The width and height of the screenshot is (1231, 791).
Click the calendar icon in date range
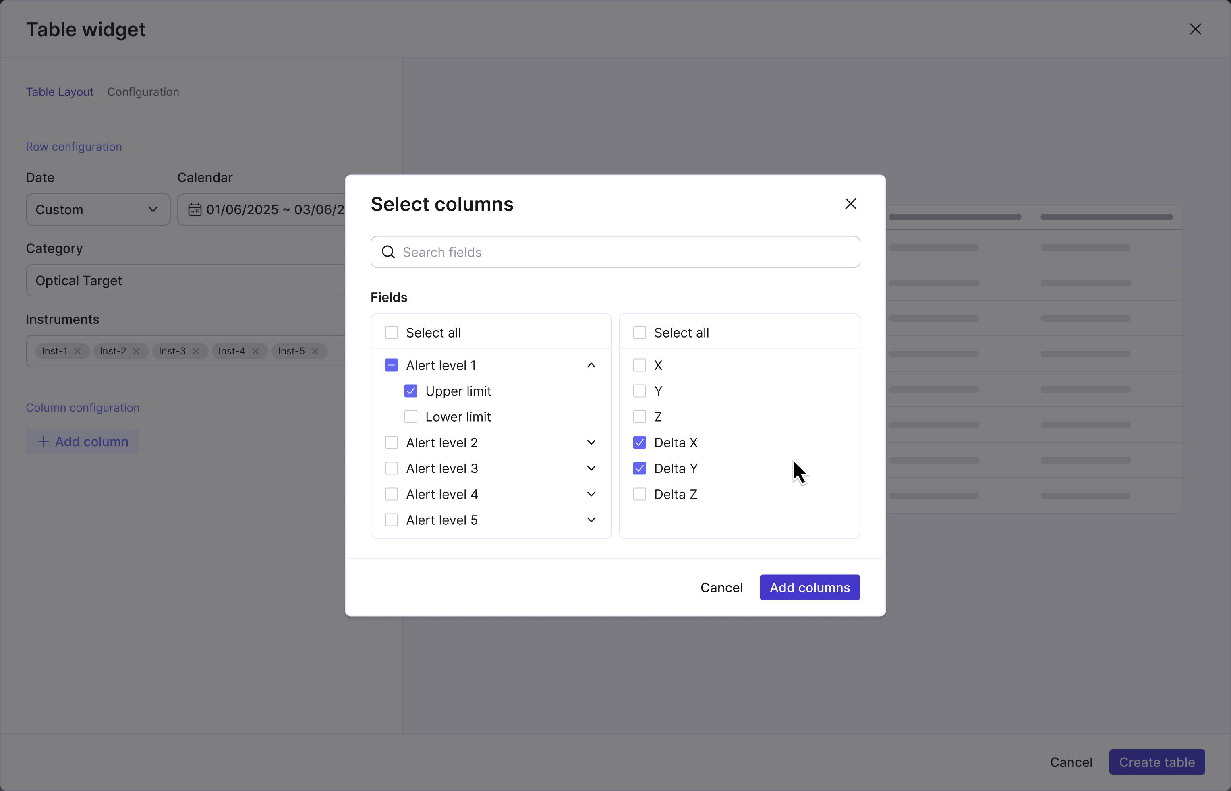[x=195, y=209]
